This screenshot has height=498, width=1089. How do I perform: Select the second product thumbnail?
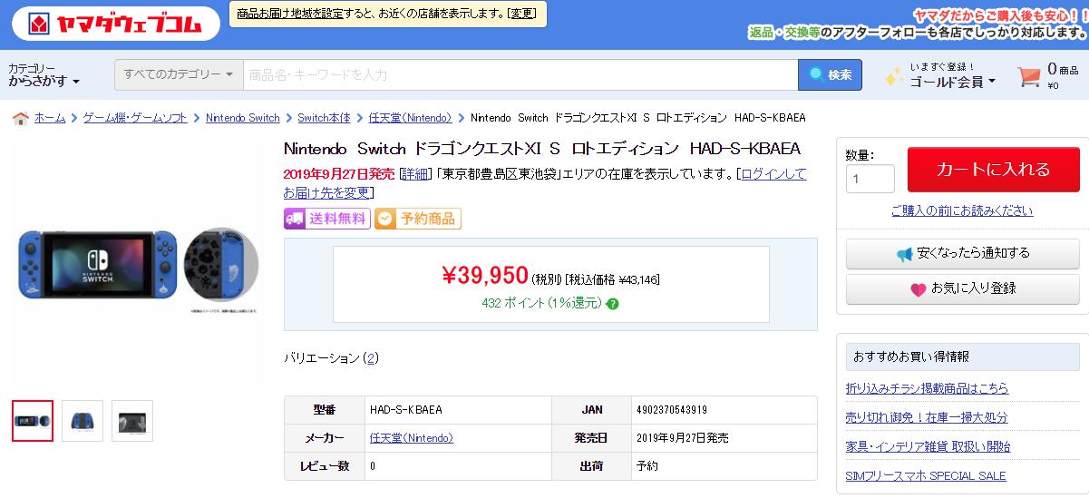pos(83,421)
